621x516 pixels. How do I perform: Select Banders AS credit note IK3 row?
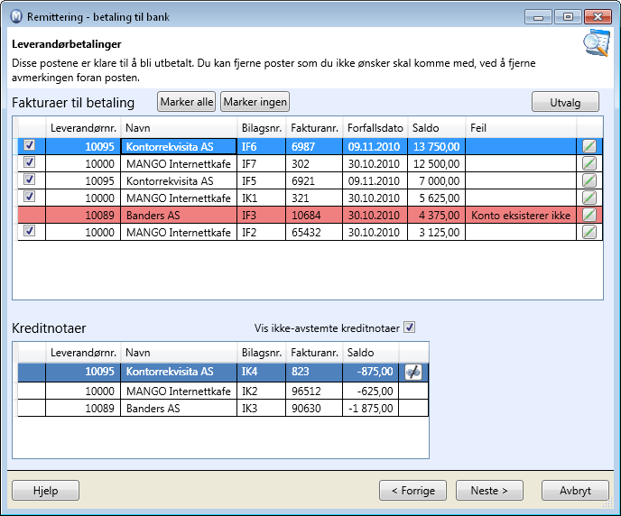[x=181, y=408]
